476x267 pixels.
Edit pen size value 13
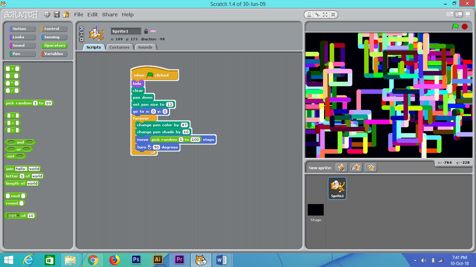tap(170, 105)
